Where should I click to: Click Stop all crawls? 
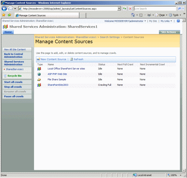click(x=13, y=87)
